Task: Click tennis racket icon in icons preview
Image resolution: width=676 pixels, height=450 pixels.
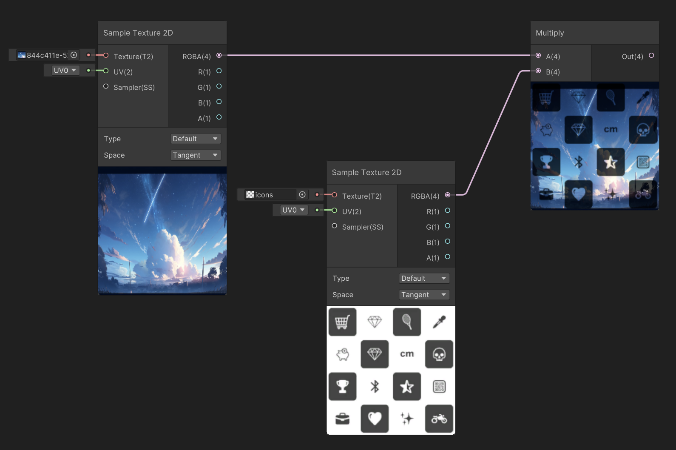Action: pyautogui.click(x=407, y=322)
